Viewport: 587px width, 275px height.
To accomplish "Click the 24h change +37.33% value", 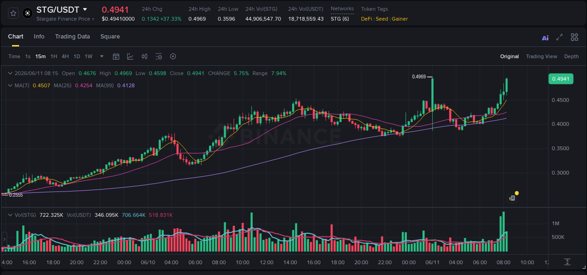I will click(x=170, y=19).
